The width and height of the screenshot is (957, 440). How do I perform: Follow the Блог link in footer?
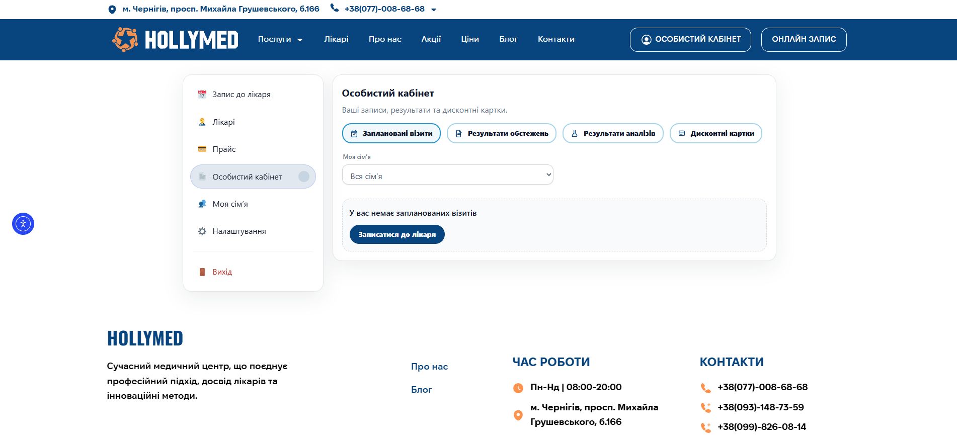tap(422, 390)
